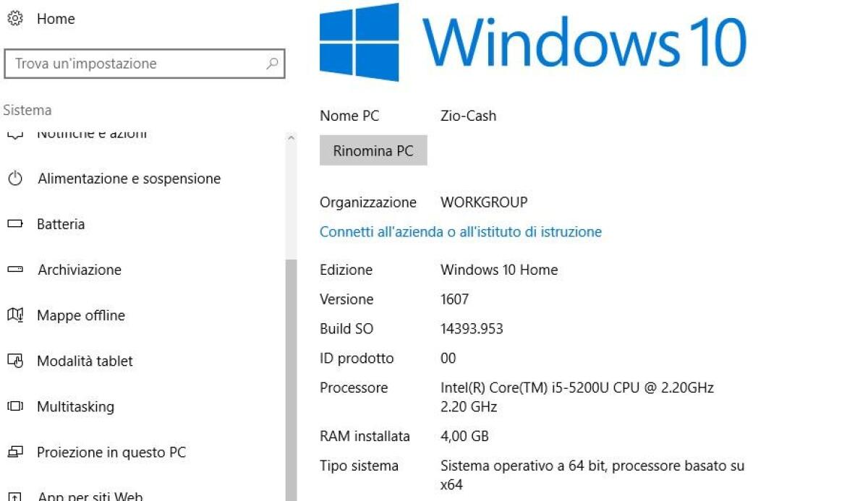868x501 pixels.
Task: Click the Proiezione in questo PC icon
Action: (14, 452)
